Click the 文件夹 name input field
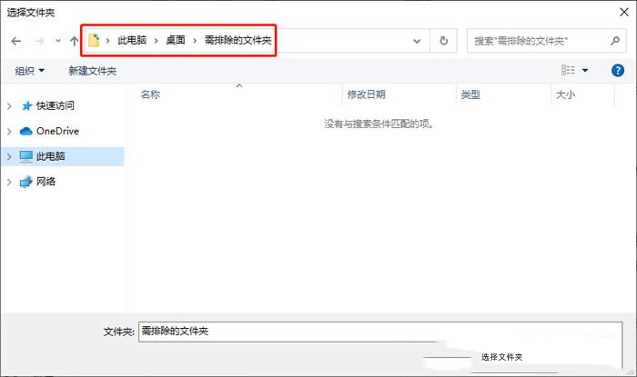This screenshot has height=377, width=637. pos(379,332)
